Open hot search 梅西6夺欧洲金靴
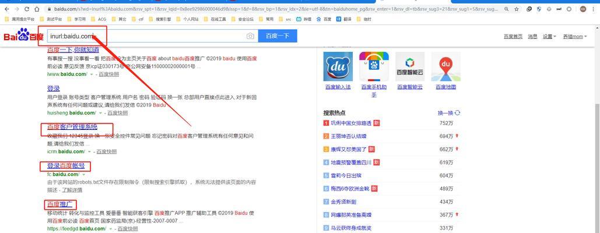Viewport: 600px width, 233px height. 350,188
